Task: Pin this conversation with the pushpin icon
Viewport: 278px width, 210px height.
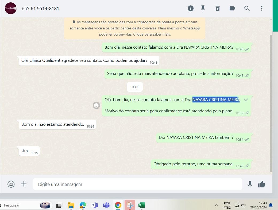Action: point(203,8)
